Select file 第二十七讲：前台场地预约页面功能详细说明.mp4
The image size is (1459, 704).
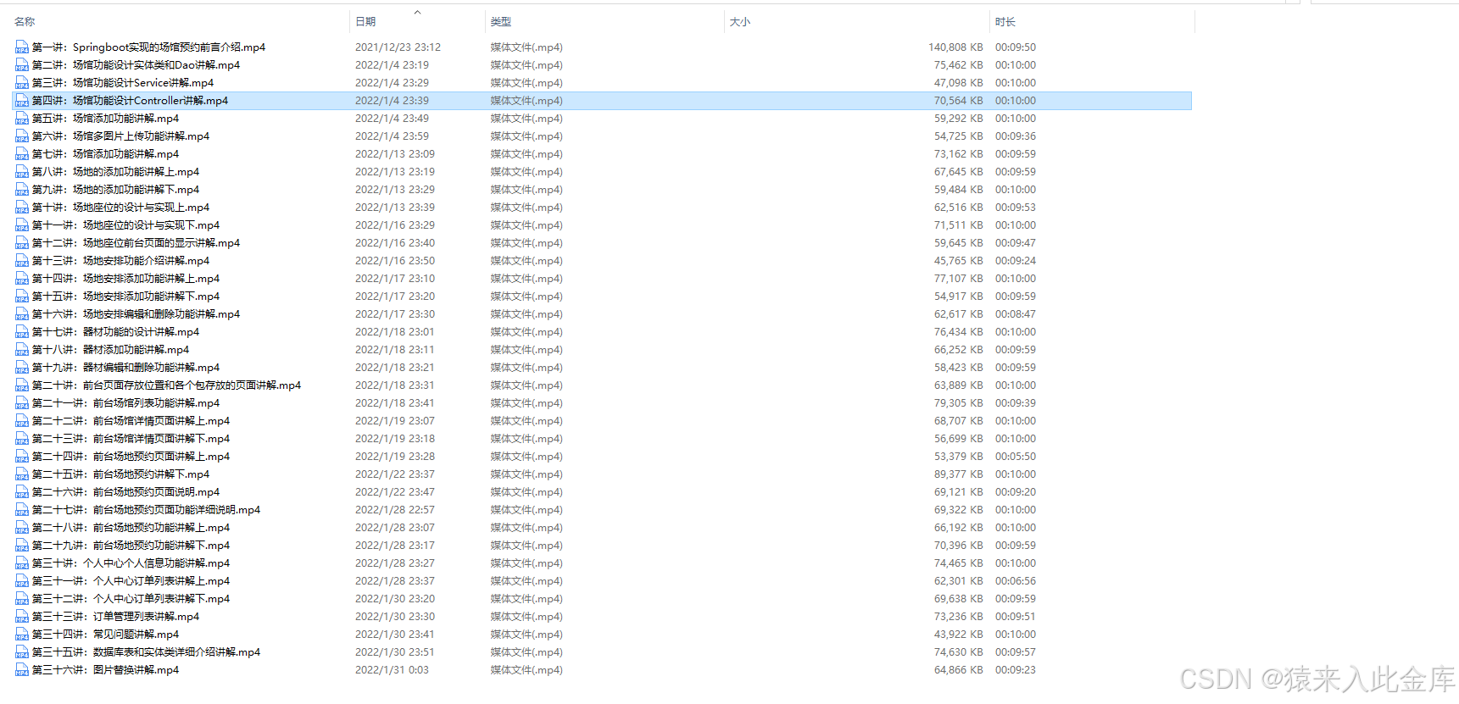coord(146,510)
